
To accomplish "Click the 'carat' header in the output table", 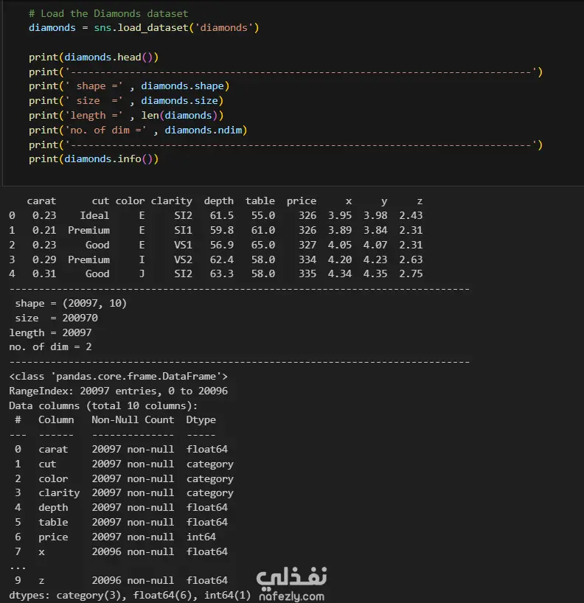I will (41, 201).
